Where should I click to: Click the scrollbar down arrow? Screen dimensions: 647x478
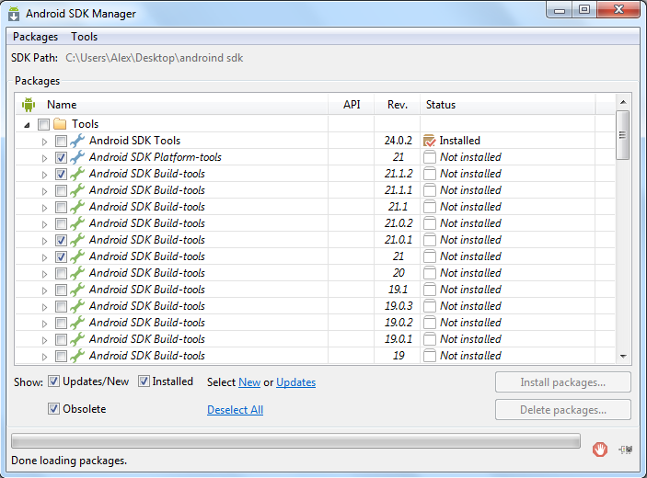click(623, 356)
